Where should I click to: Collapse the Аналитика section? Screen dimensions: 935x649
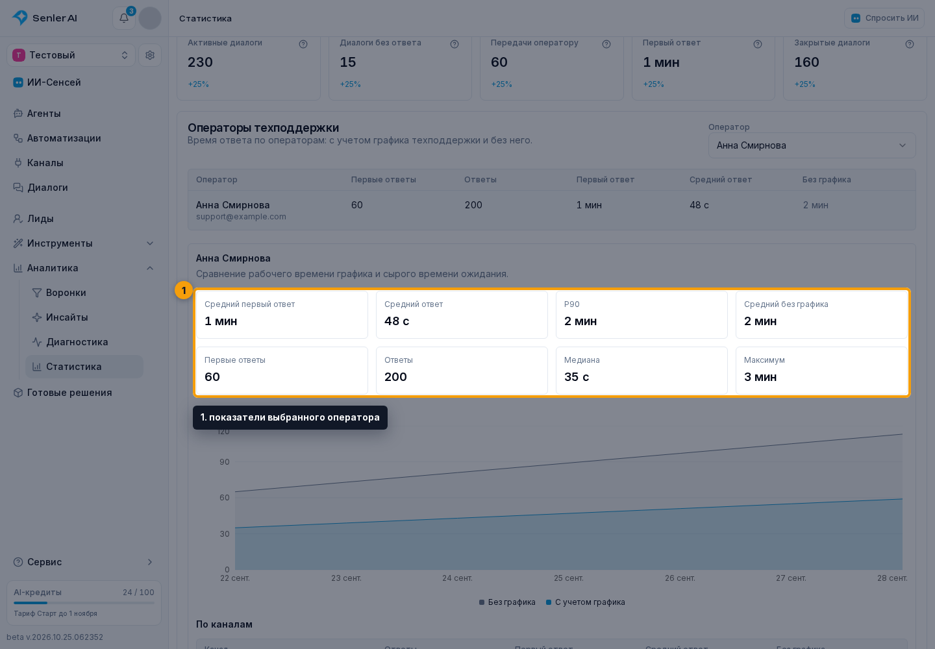84,268
